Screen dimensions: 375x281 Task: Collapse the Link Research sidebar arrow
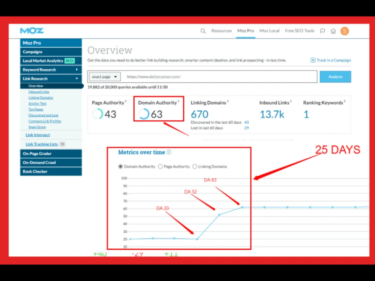click(77, 79)
